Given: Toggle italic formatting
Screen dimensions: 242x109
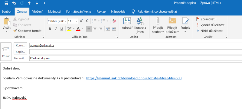Looking at the screenshot, I should click(x=56, y=29).
